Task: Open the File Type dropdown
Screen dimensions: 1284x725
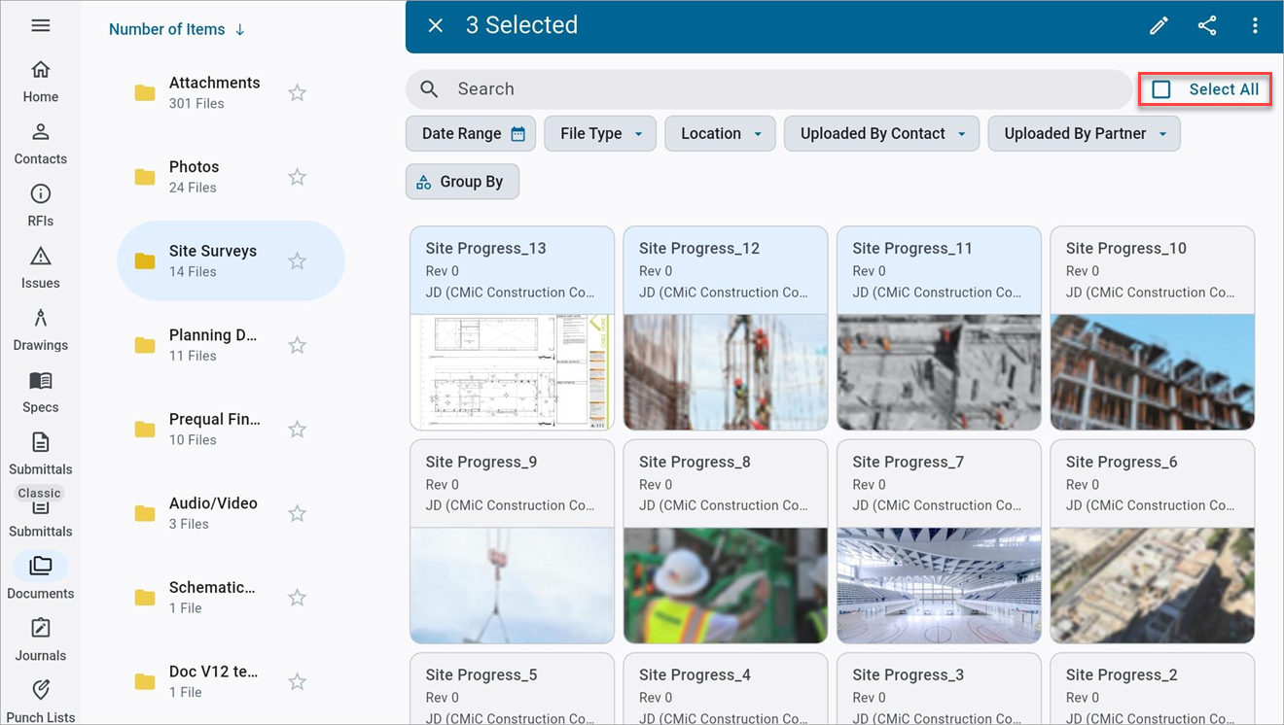Action: pos(600,134)
